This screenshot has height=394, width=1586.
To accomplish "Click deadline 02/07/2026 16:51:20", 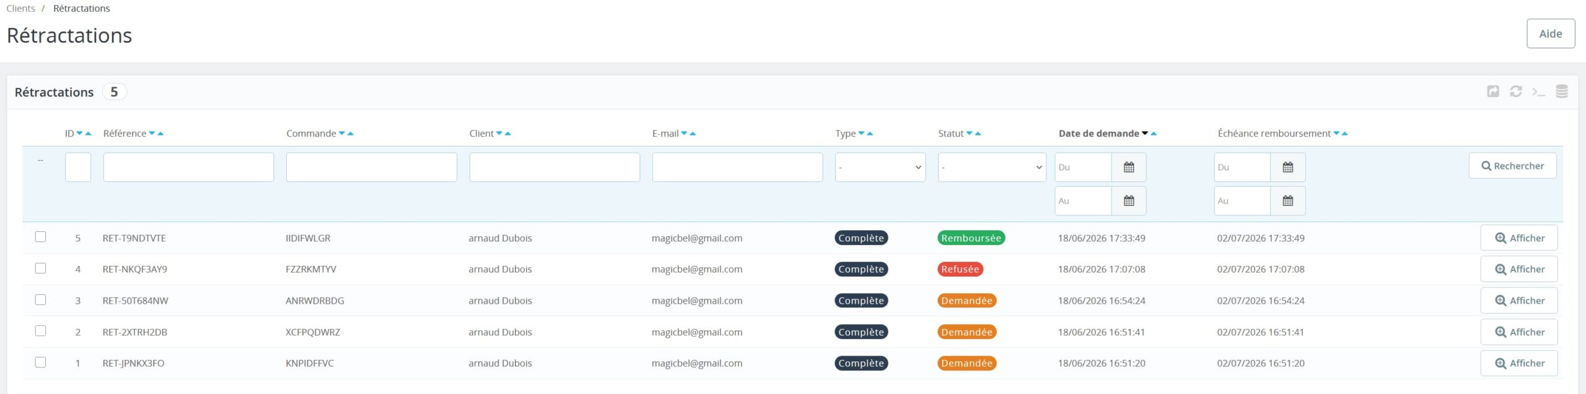I will tap(1261, 363).
